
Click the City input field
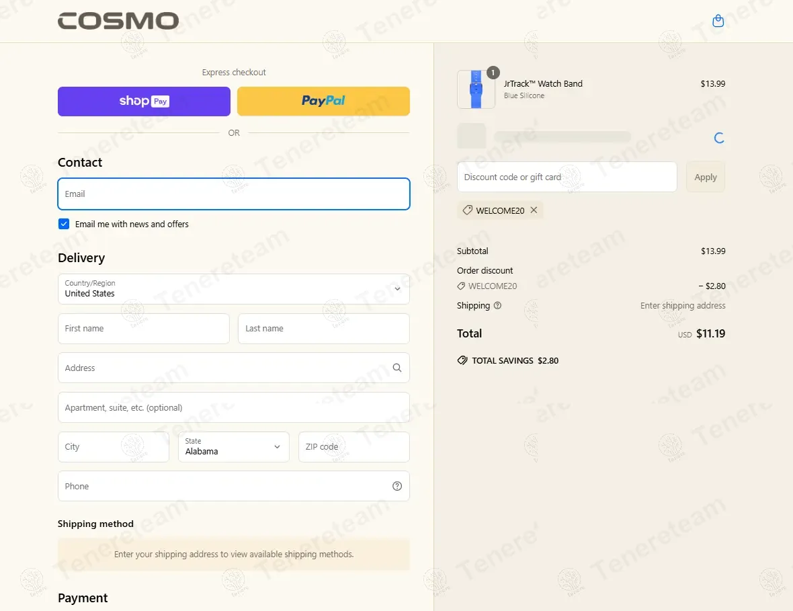[113, 447]
